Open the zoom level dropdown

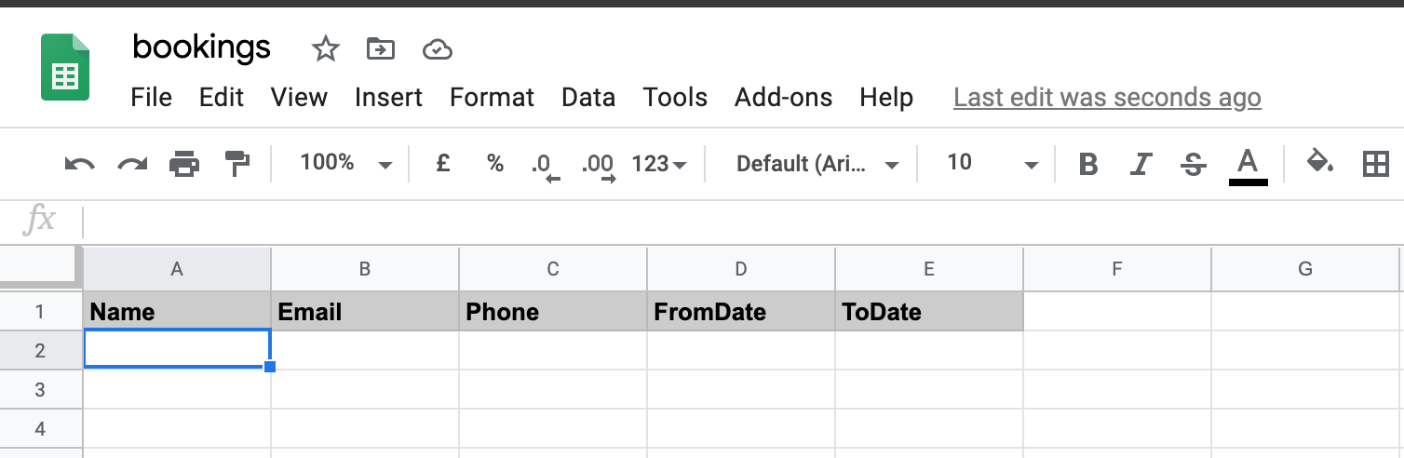click(x=345, y=164)
